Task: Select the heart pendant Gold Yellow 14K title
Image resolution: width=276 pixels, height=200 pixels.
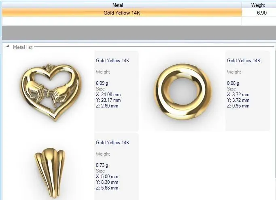Action: click(x=113, y=61)
